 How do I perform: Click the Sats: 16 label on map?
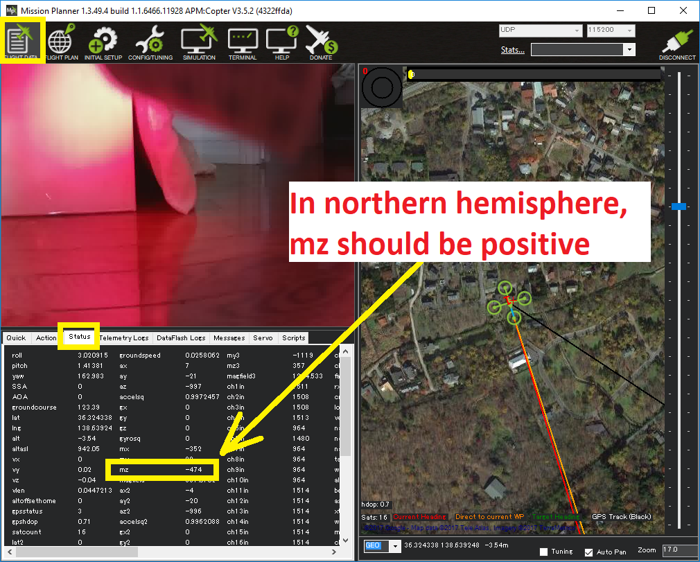[x=374, y=518]
